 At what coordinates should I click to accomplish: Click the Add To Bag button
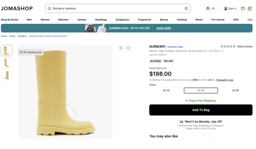point(201,110)
